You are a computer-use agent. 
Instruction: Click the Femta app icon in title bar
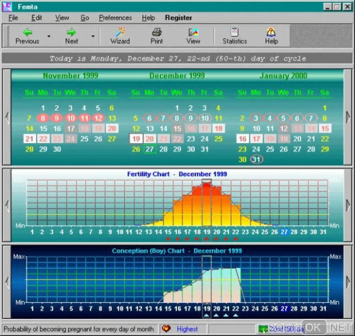point(7,7)
